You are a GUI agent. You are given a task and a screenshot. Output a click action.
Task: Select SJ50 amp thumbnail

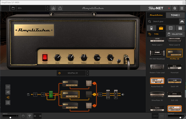coord(157,108)
